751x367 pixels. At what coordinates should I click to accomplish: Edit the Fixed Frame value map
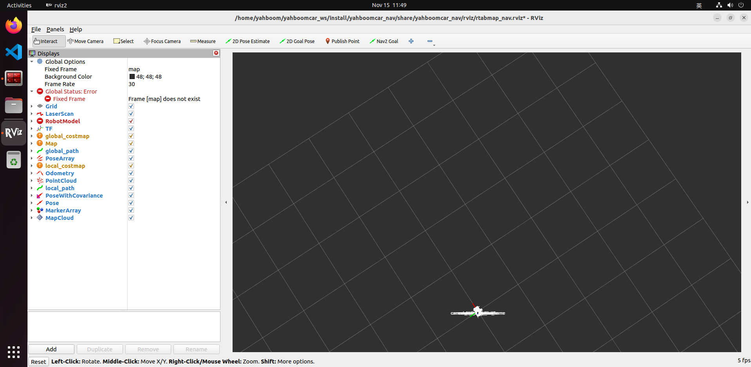pyautogui.click(x=173, y=69)
